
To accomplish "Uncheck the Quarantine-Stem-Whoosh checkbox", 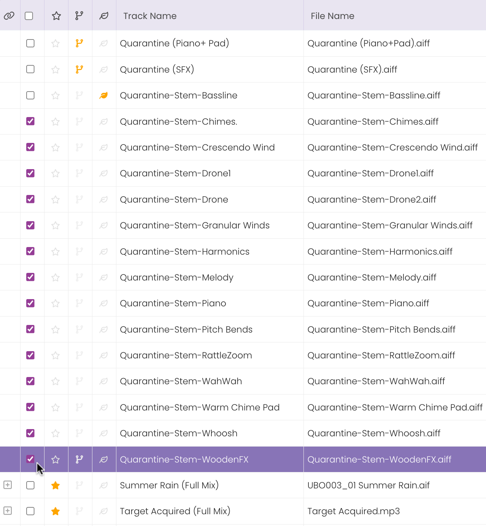I will [30, 433].
